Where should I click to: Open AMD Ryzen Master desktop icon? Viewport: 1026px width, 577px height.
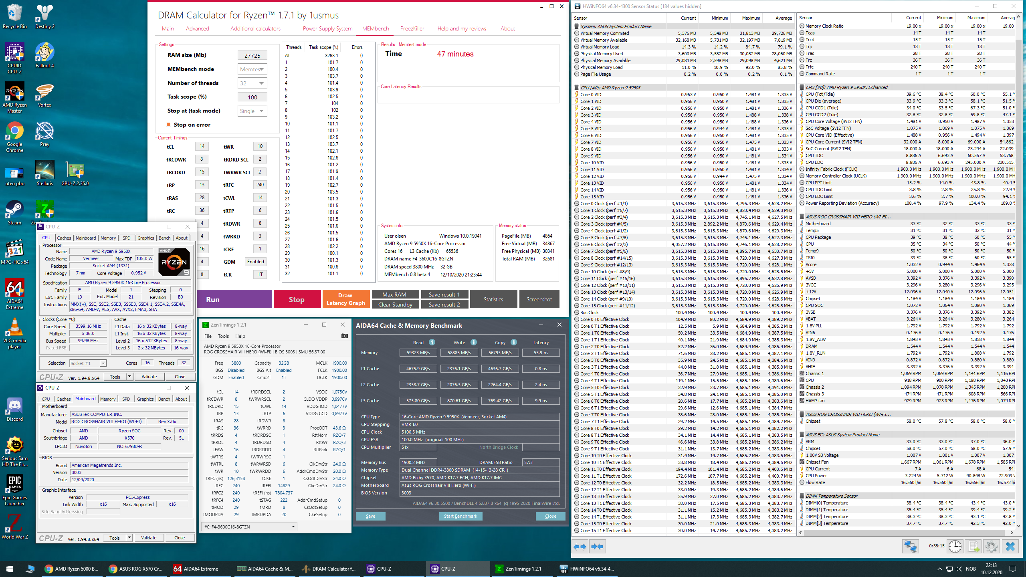tap(14, 97)
